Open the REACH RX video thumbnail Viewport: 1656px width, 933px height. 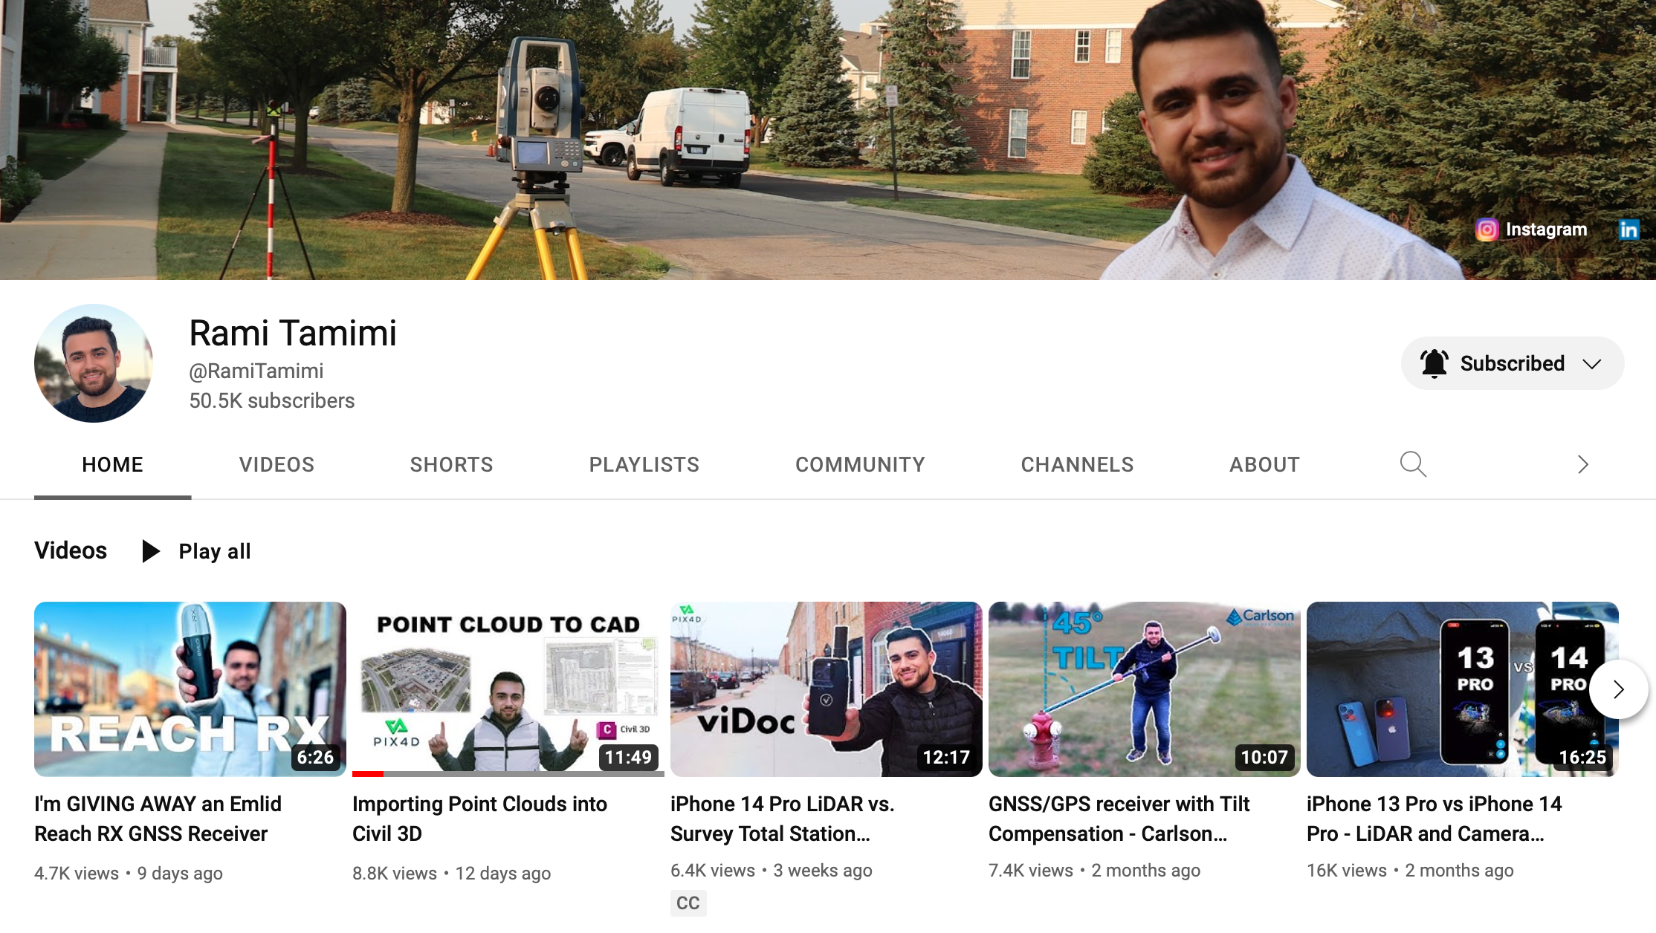(190, 689)
